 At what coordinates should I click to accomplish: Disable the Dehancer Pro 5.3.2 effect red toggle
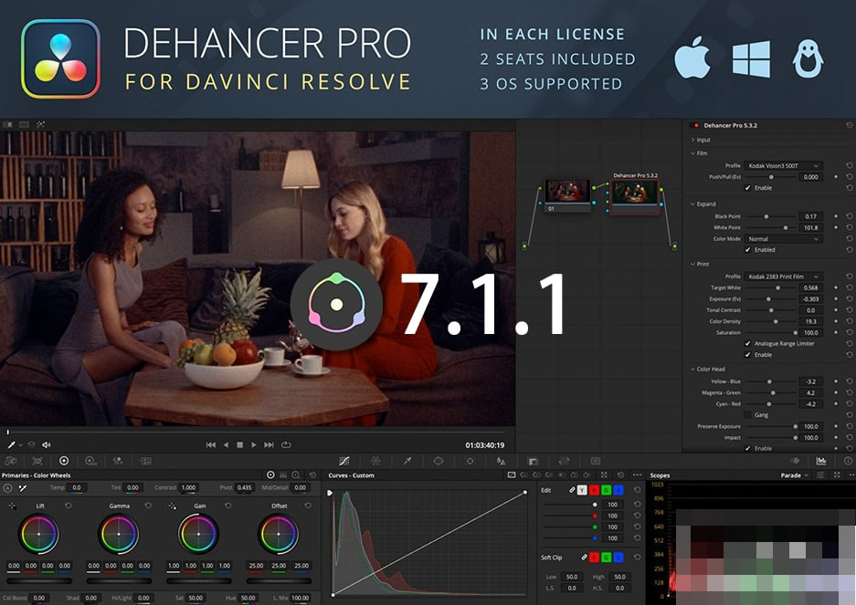696,126
